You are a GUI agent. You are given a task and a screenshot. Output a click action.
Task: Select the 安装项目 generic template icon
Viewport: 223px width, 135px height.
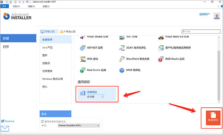click(83, 93)
